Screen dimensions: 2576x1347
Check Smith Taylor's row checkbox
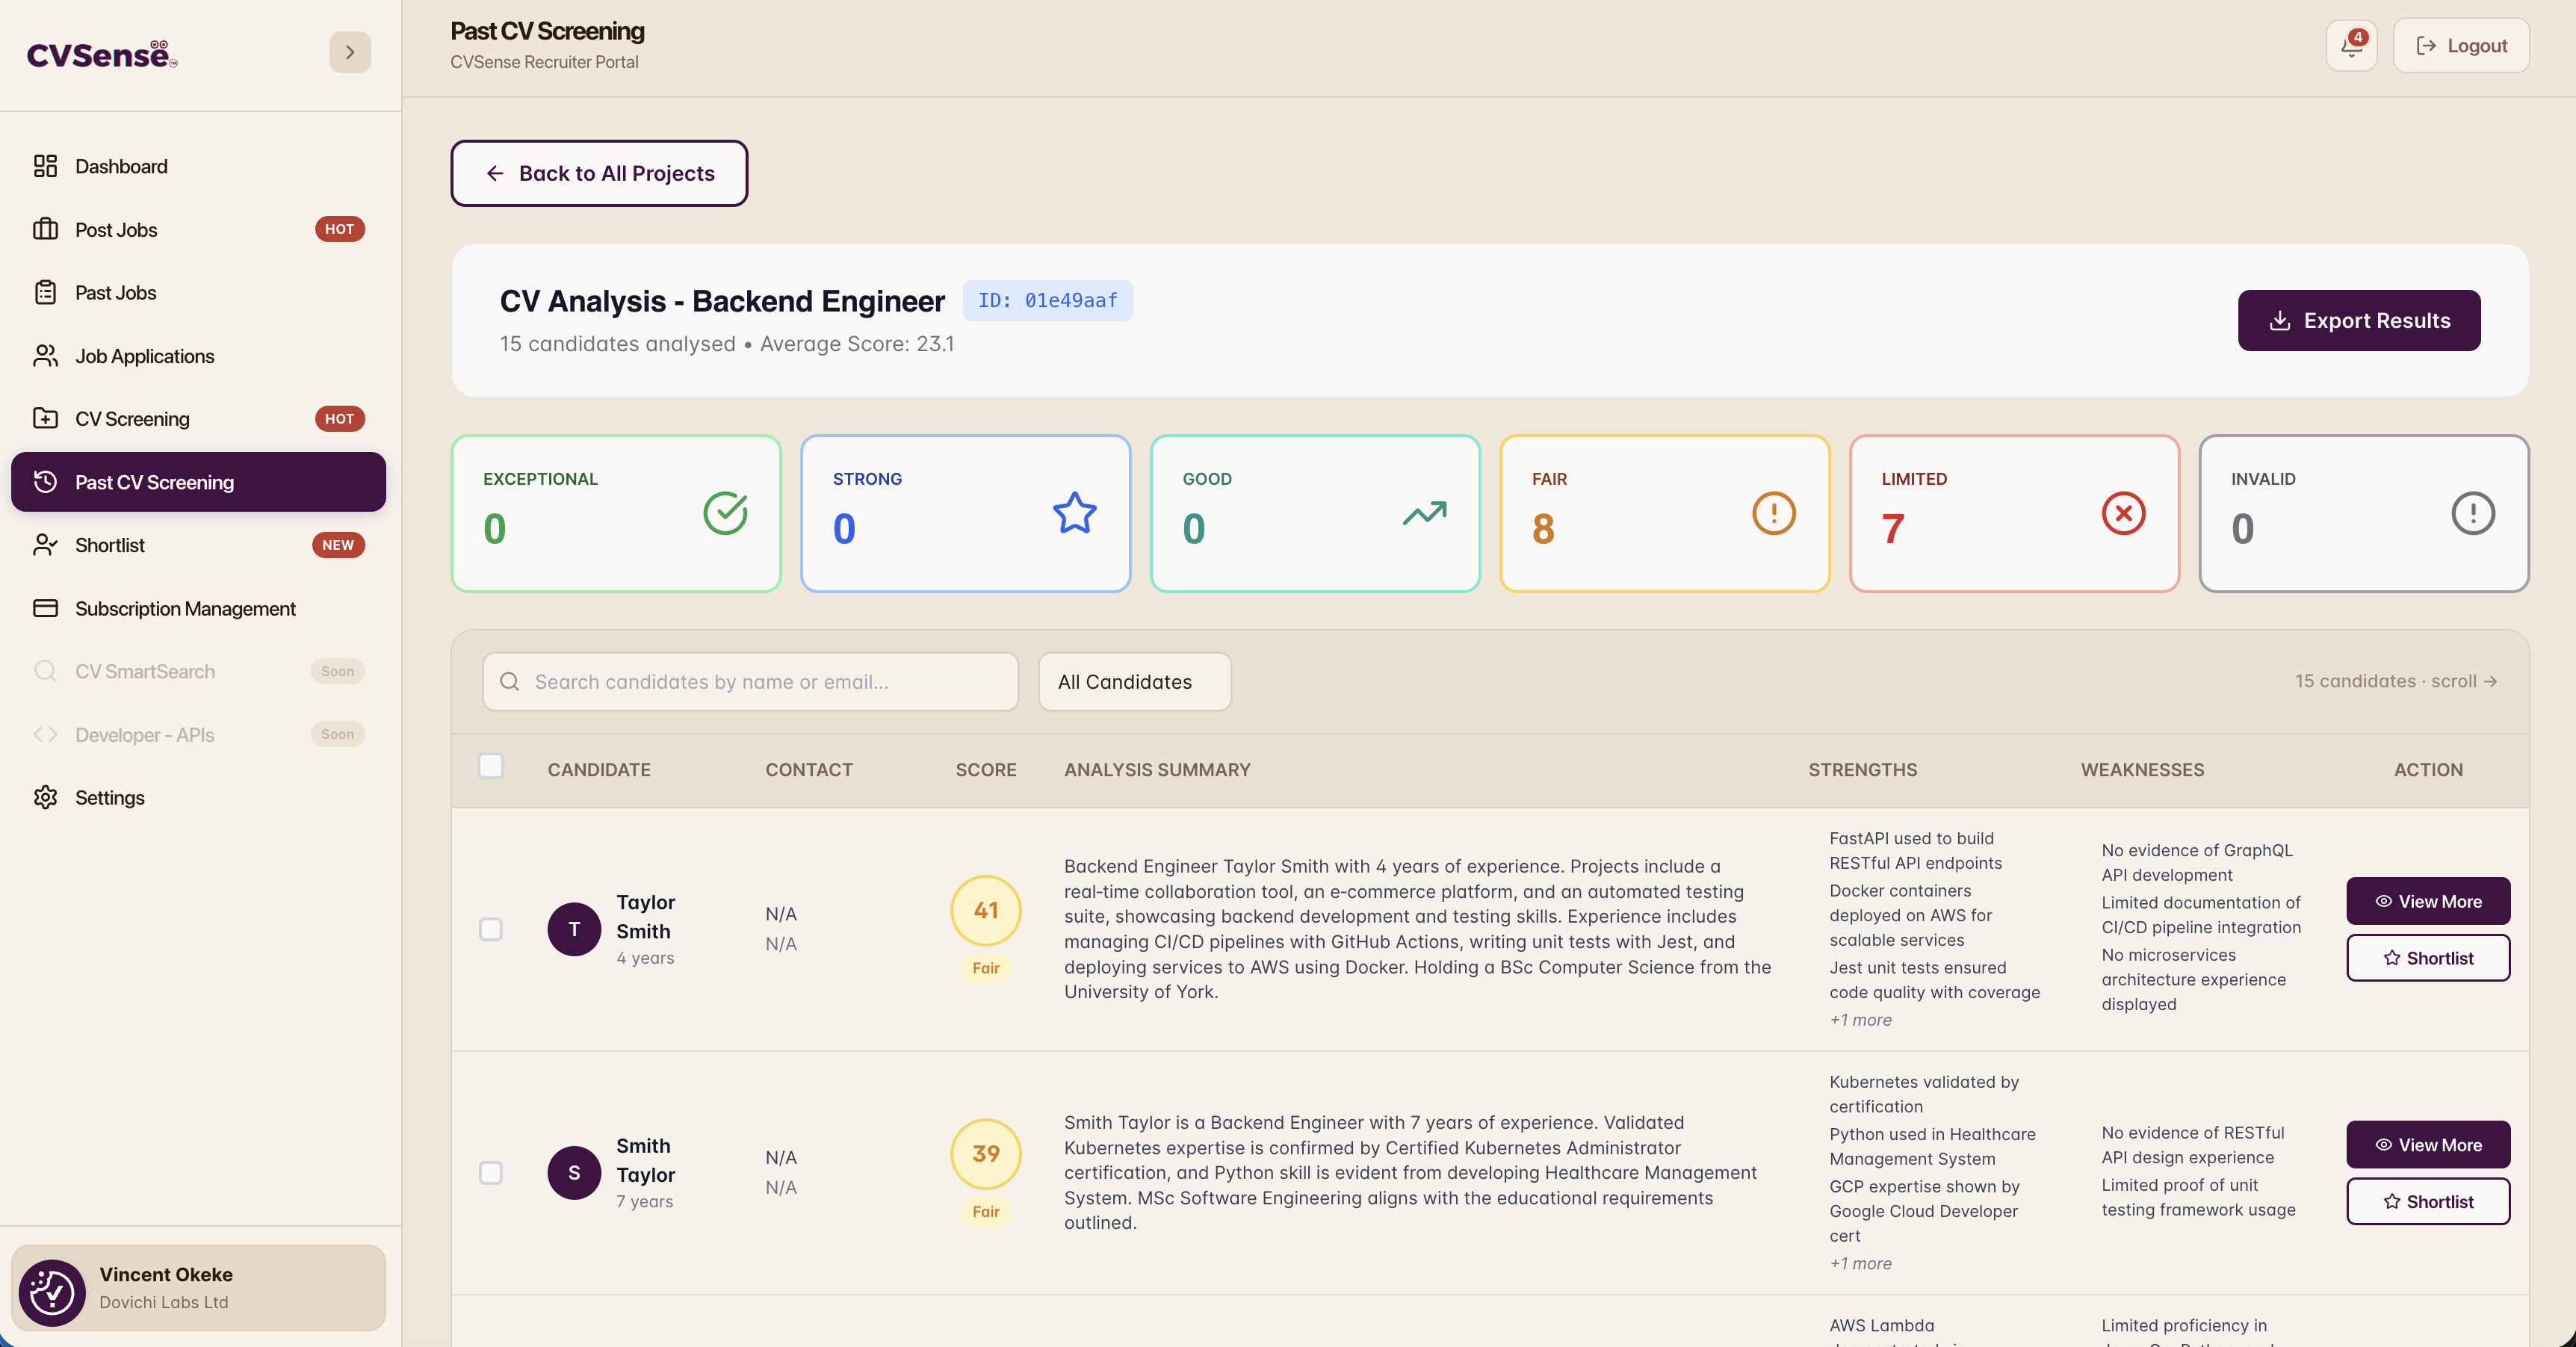point(491,1172)
